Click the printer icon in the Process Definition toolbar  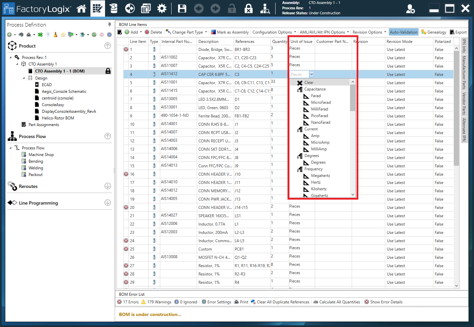coord(28,35)
